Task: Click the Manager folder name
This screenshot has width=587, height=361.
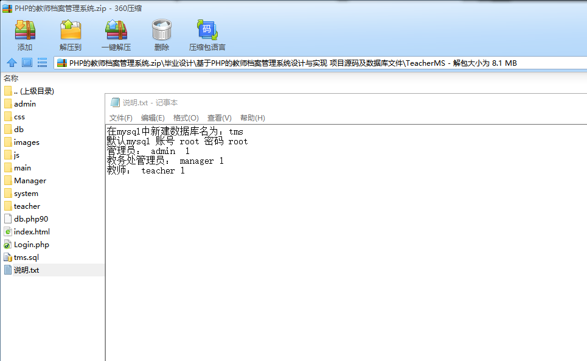Action: click(30, 180)
